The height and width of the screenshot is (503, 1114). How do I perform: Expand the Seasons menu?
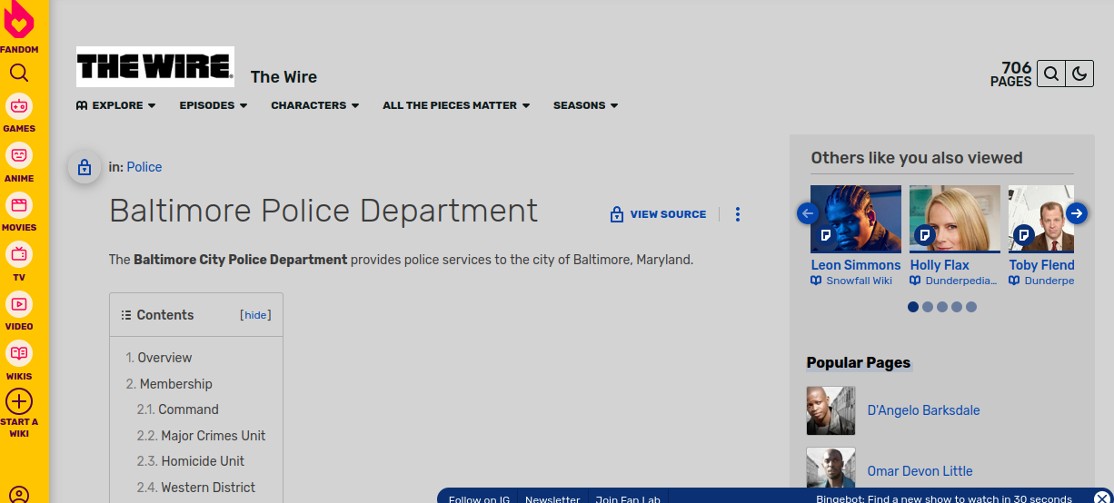(x=586, y=105)
